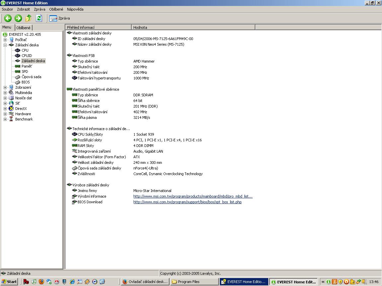382x286 pixels.
Task: Select CPUID tree item
Action: (x=27, y=56)
